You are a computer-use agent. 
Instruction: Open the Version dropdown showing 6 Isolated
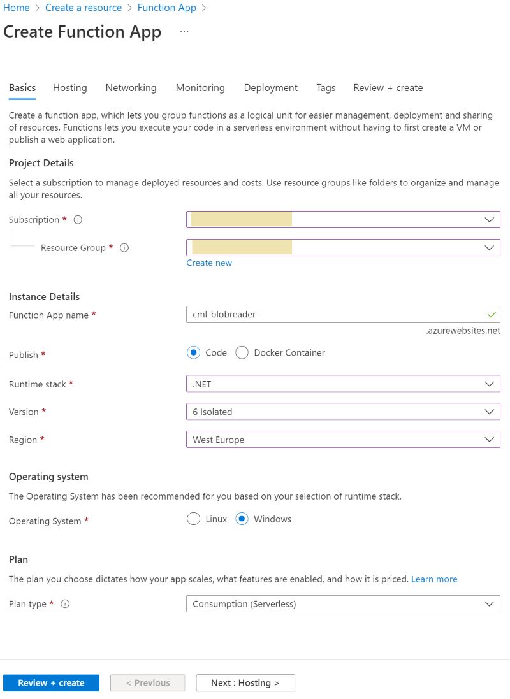click(489, 412)
